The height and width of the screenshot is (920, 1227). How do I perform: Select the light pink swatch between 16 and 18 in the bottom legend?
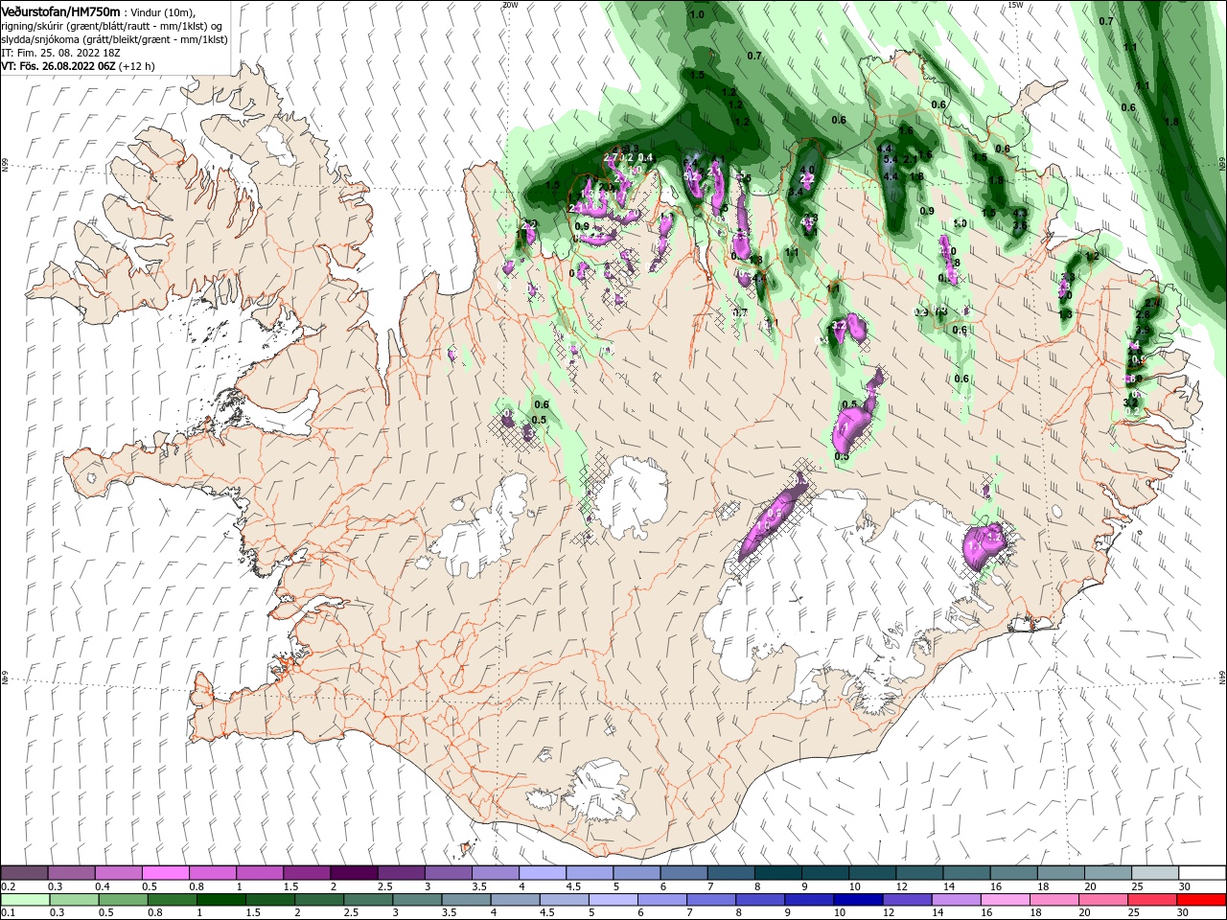1006,900
